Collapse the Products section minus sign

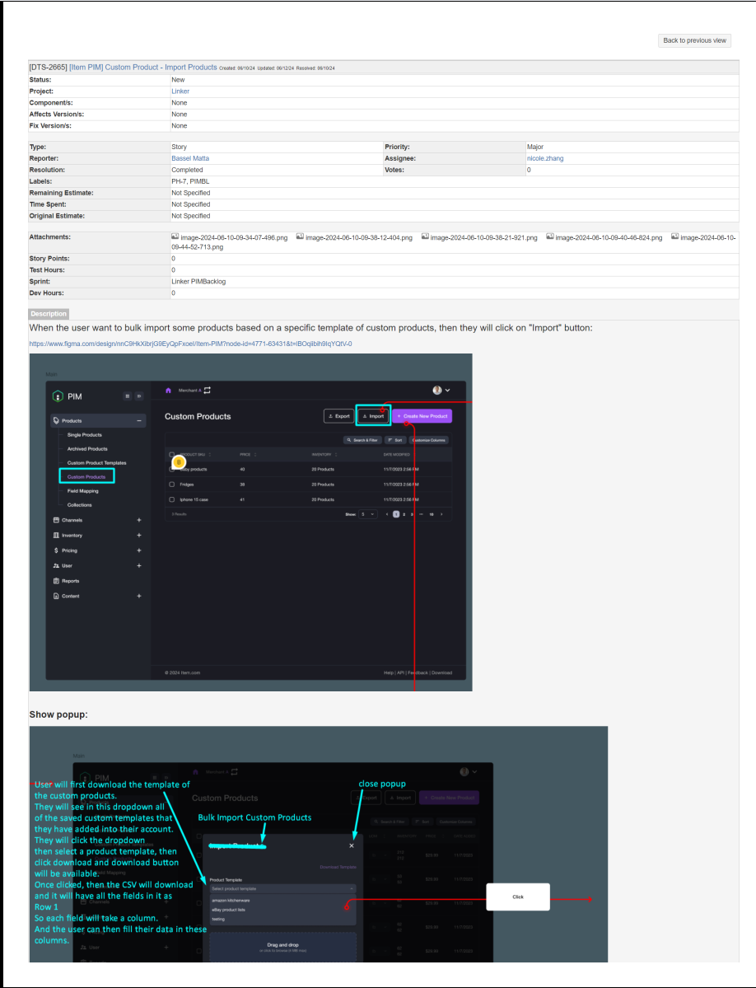[x=139, y=421]
